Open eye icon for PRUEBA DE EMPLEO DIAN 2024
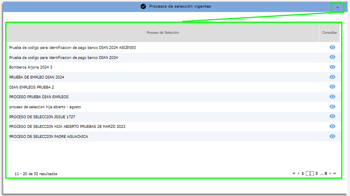Image resolution: width=350 pixels, height=196 pixels. coord(332,77)
